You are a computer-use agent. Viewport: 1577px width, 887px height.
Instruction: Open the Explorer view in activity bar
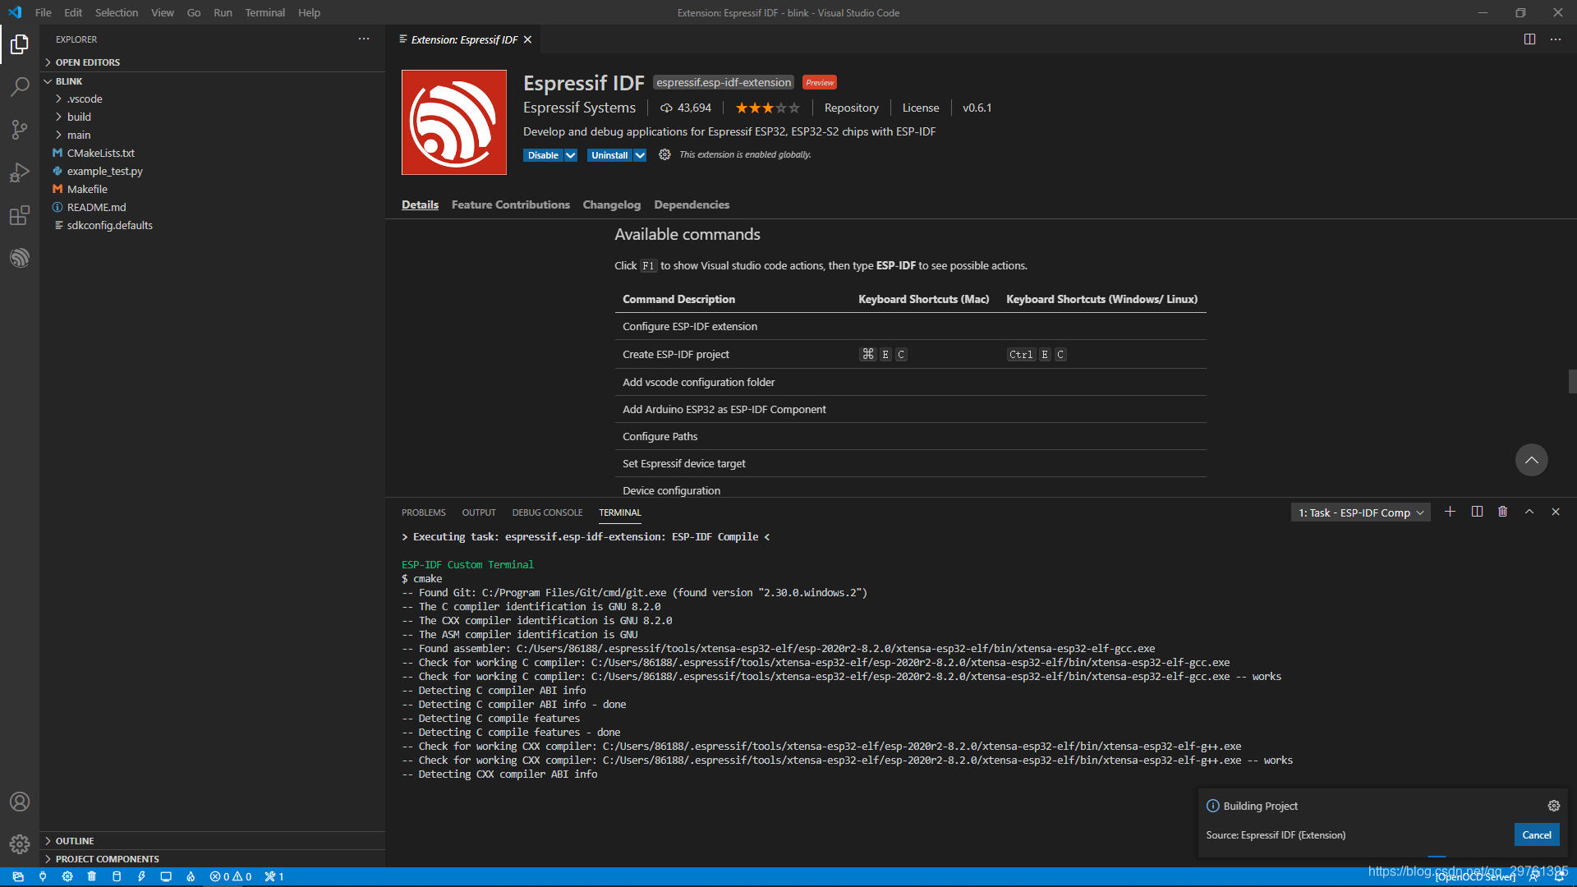pyautogui.click(x=20, y=44)
